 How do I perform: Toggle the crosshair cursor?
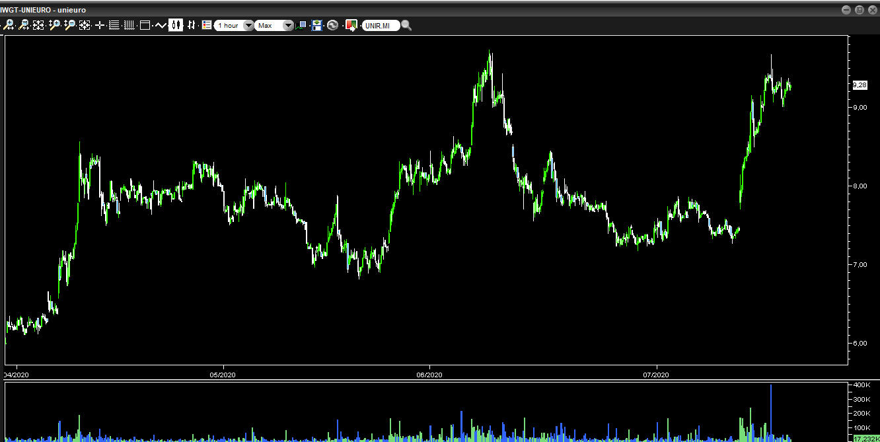click(x=100, y=25)
